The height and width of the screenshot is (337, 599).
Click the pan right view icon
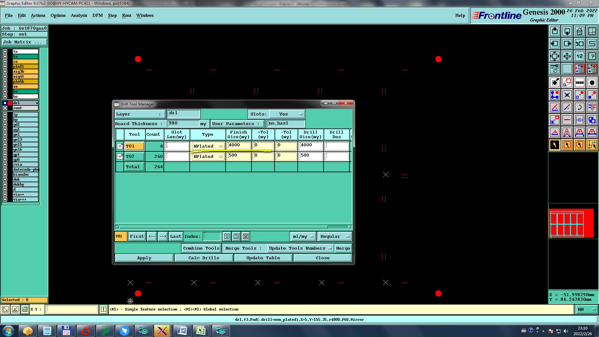tap(567, 44)
